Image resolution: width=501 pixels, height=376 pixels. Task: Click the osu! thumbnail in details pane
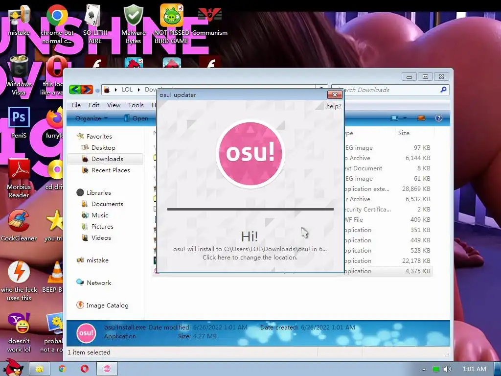[x=86, y=333]
